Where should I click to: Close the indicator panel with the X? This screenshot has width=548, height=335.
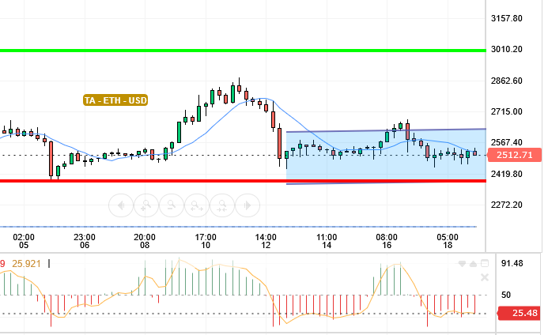click(x=485, y=277)
